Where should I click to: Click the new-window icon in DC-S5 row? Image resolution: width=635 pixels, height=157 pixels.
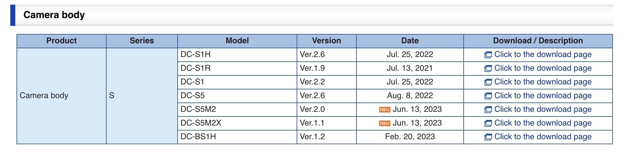coord(488,96)
